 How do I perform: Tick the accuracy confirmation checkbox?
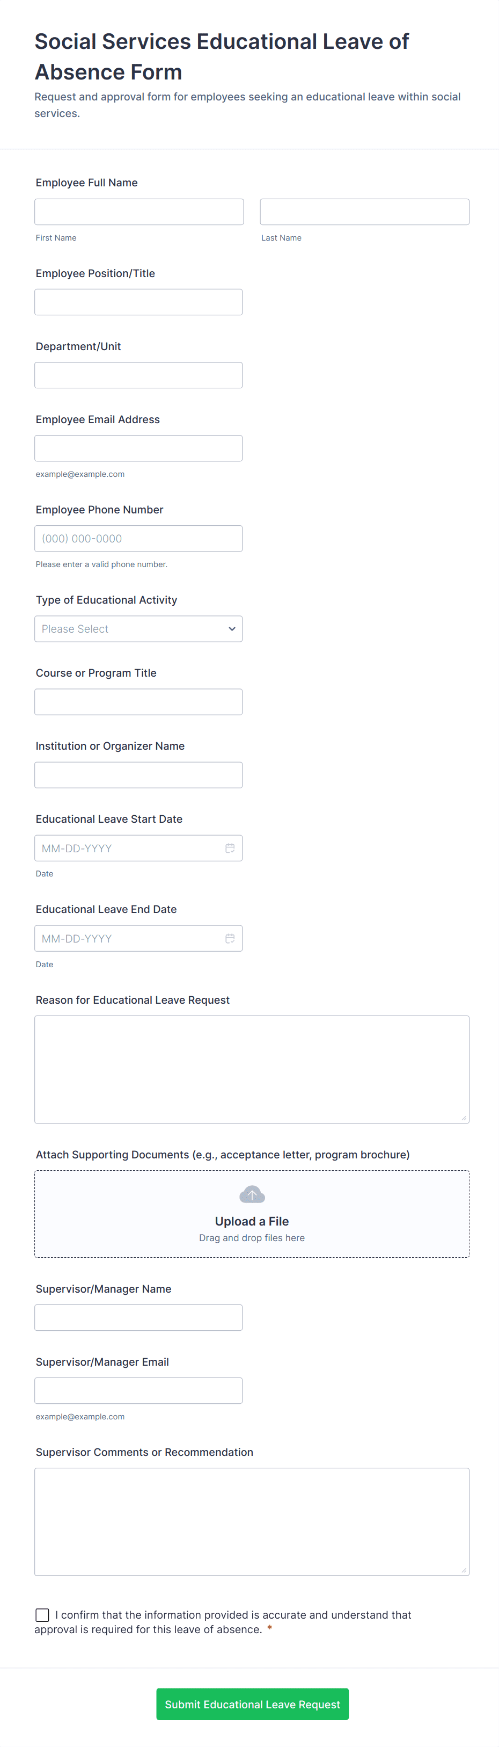click(x=42, y=1615)
